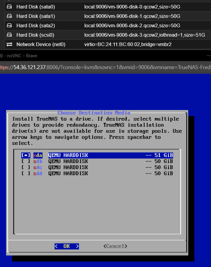Click the Hard Disk (sata1) drive icon
This screenshot has width=211, height=267.
[x=9, y=16]
